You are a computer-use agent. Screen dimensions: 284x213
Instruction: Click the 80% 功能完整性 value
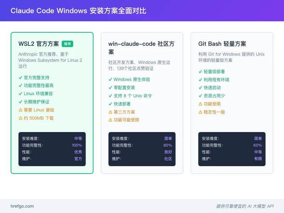coord(168,145)
